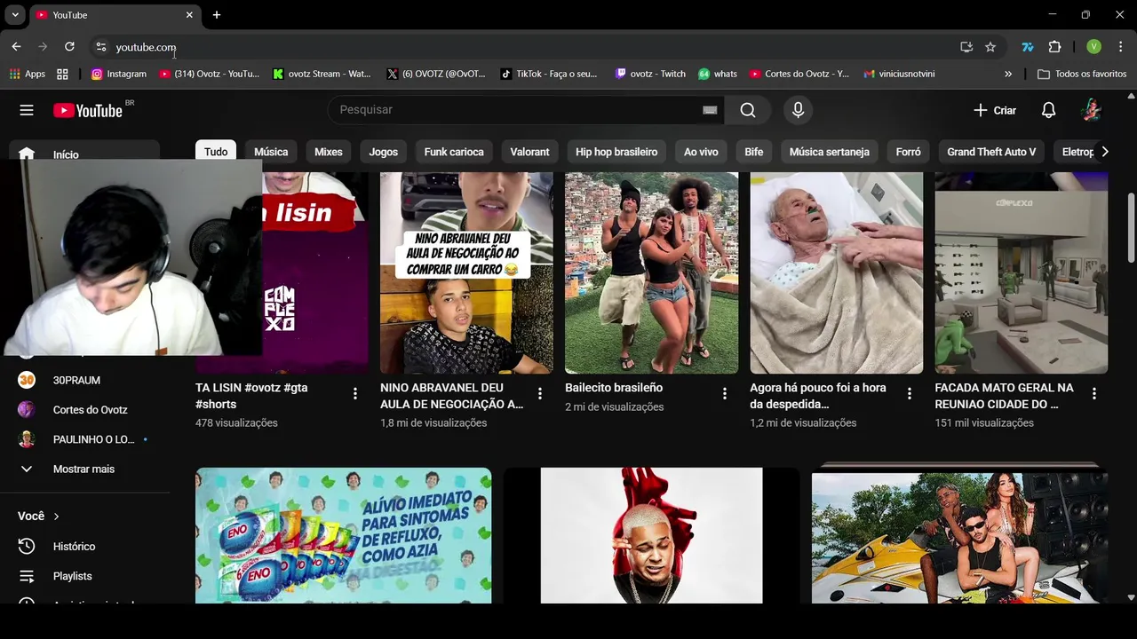Show hidden bookmarks with chevron
This screenshot has height=639, width=1137.
click(1008, 74)
